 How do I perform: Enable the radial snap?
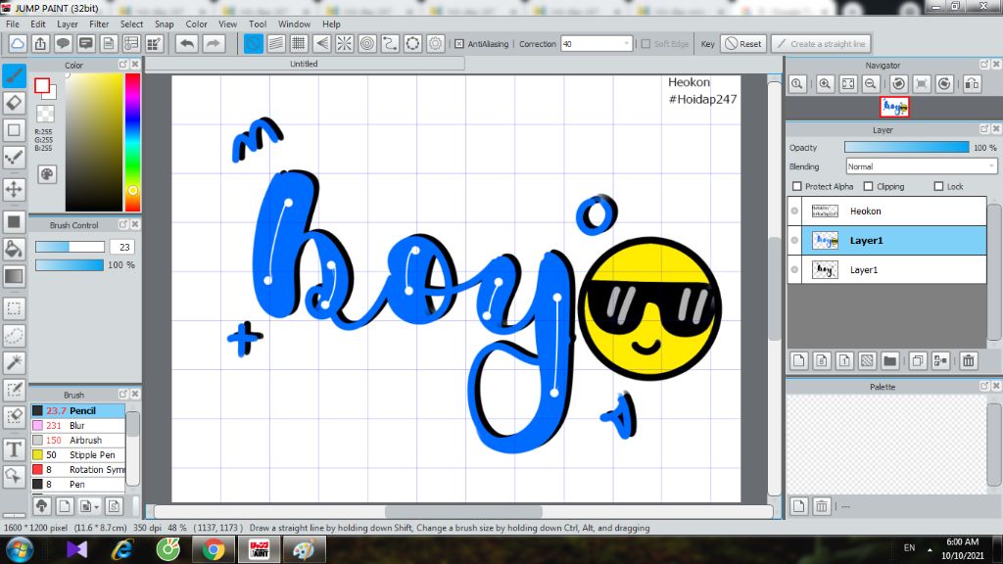[344, 43]
